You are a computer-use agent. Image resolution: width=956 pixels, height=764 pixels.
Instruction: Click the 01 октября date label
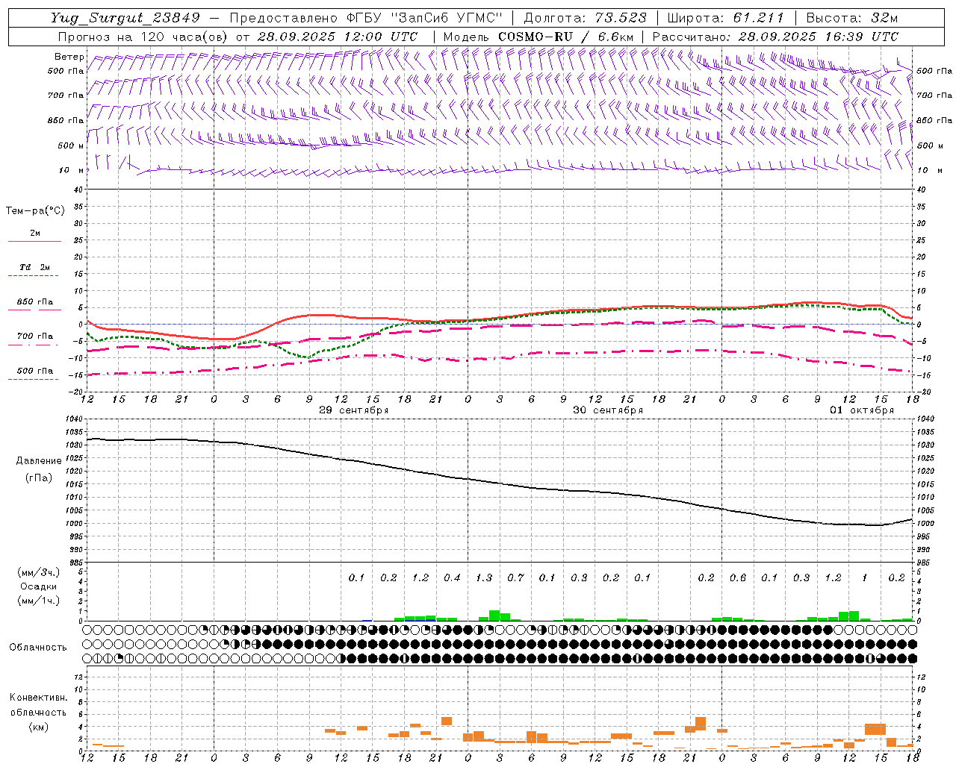[862, 410]
